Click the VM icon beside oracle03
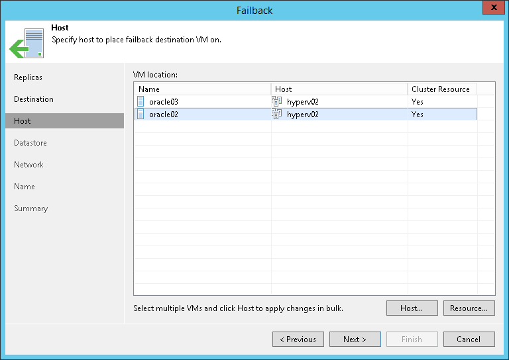Viewport: 509px width, 360px height. pyautogui.click(x=141, y=101)
